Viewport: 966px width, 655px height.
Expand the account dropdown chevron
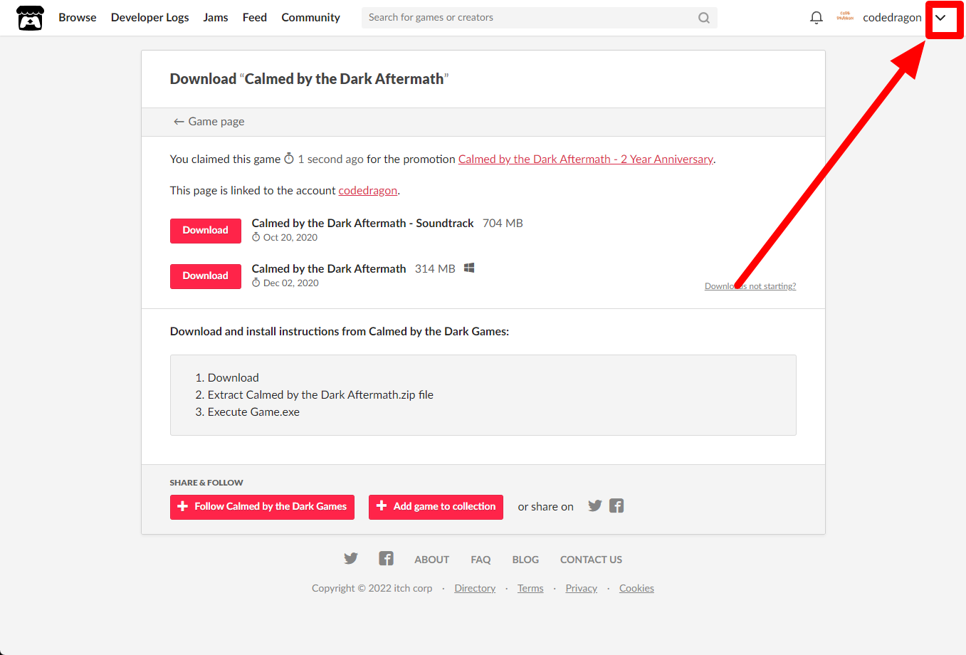pos(940,18)
